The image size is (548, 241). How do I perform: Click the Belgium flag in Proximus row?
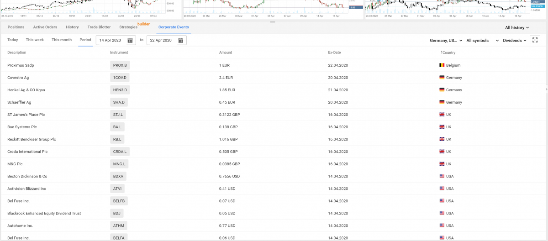click(442, 65)
